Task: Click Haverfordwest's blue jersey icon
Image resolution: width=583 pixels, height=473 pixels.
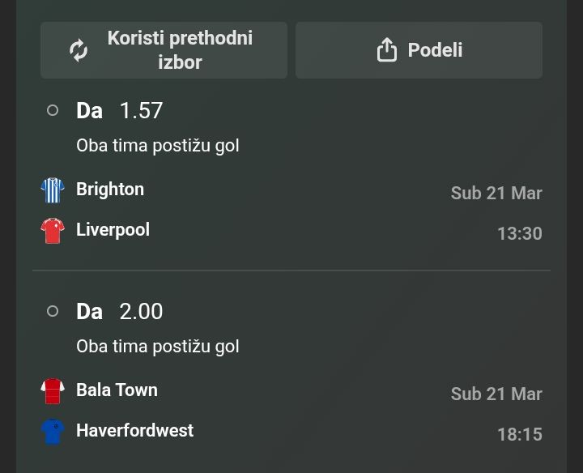Action: pyautogui.click(x=53, y=432)
